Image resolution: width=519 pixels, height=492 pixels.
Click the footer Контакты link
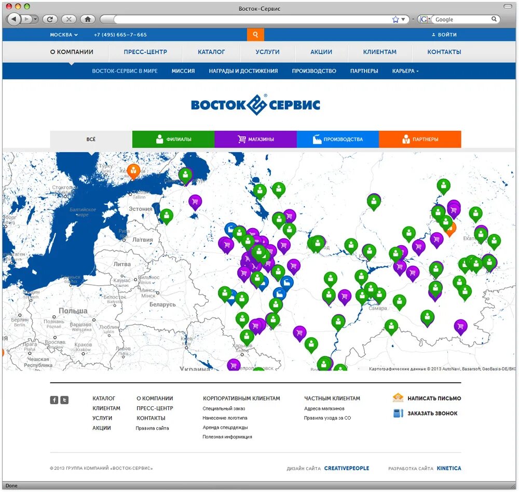pos(151,418)
